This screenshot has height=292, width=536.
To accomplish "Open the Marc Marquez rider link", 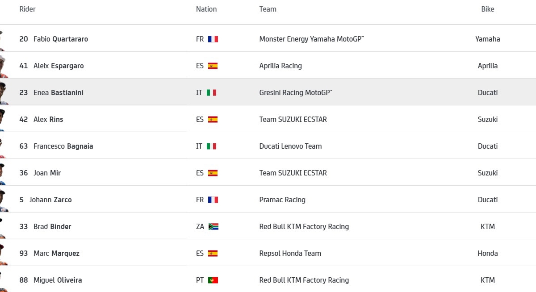I will [x=56, y=254].
